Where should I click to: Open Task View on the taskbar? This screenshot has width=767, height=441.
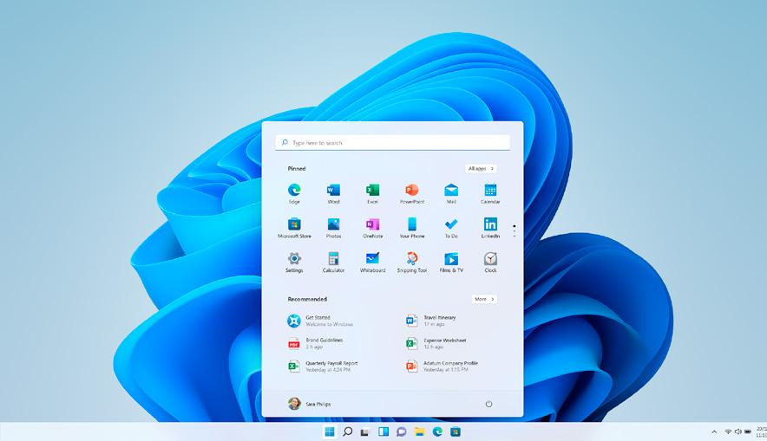(x=365, y=431)
